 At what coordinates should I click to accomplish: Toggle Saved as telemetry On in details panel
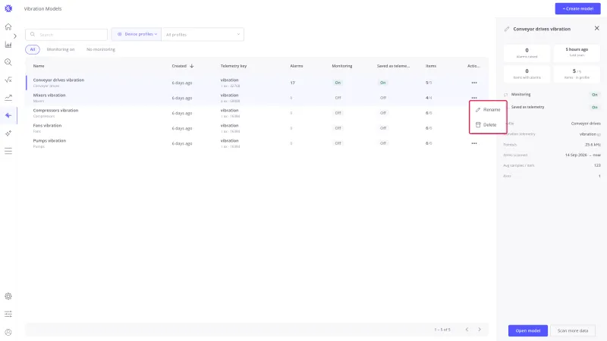pos(595,107)
